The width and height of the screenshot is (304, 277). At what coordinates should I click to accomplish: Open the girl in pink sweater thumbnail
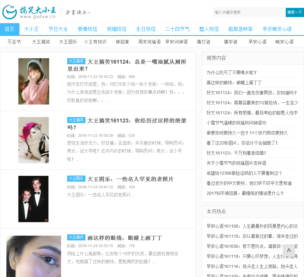pyautogui.click(x=34, y=81)
